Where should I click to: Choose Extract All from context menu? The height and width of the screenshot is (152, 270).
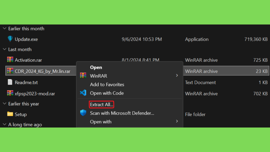pyautogui.click(x=102, y=104)
